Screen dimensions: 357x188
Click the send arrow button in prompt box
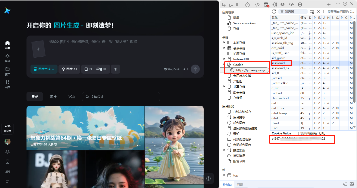(195, 69)
